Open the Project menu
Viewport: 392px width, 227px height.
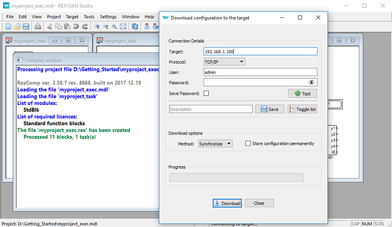tap(54, 17)
